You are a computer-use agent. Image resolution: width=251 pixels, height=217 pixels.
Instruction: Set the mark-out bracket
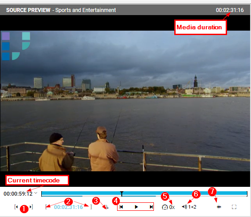[91, 207]
